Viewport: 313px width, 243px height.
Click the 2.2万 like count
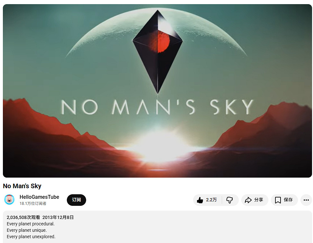click(211, 200)
